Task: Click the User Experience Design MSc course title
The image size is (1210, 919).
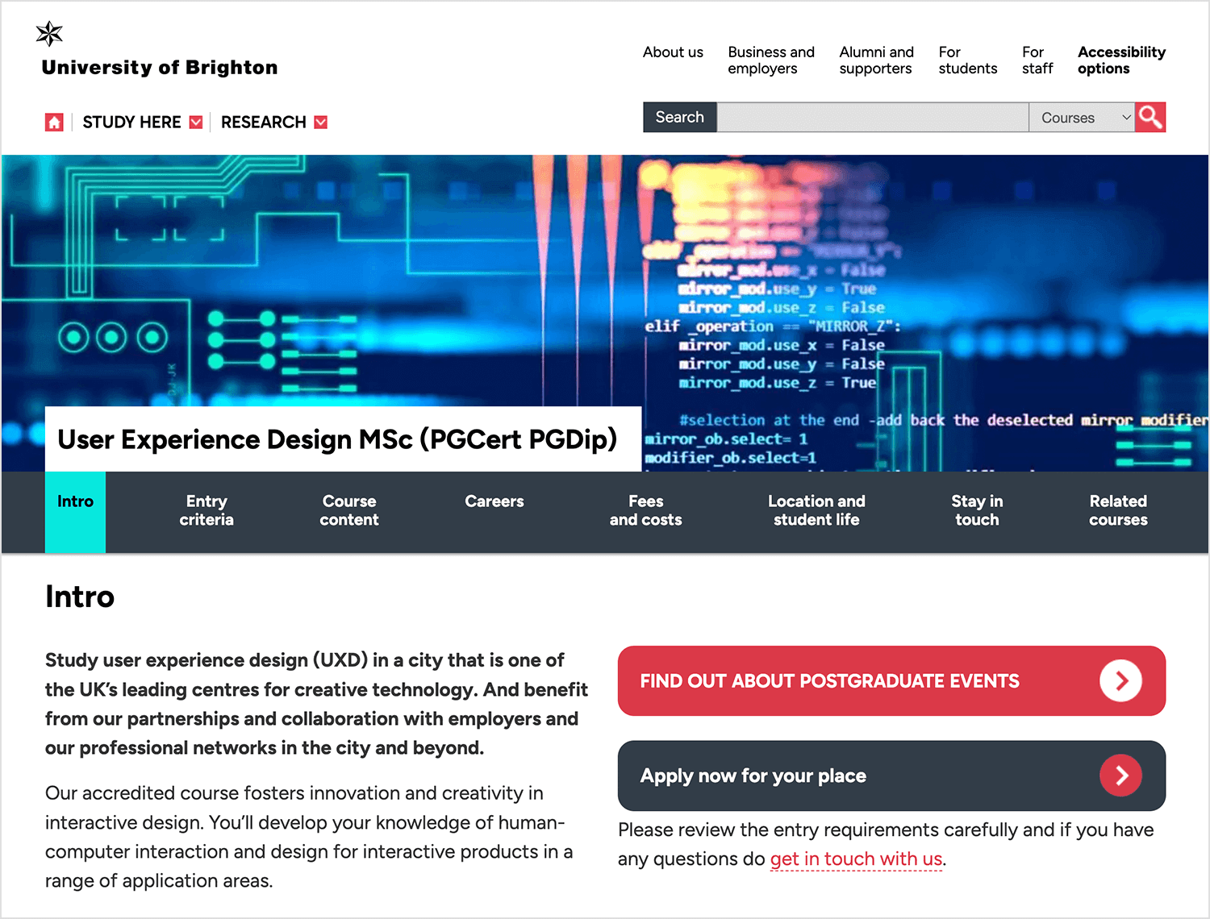Action: pyautogui.click(x=337, y=439)
